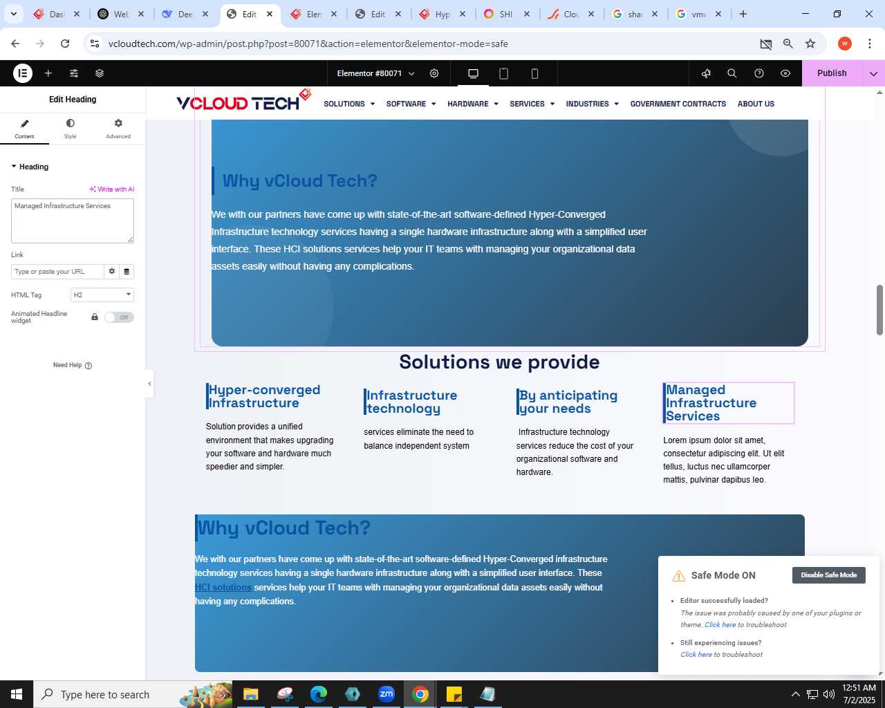This screenshot has width=885, height=708.
Task: Add a new element with plus icon
Action: 48,73
